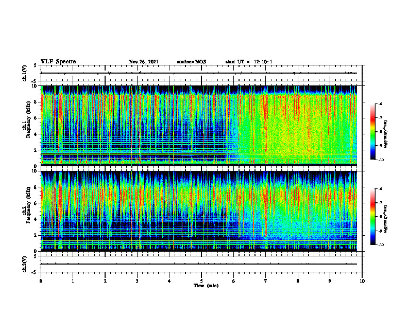Image resolution: width=408 pixels, height=315 pixels.
Task: Click time axis tick label "9"
Action: coord(330,281)
